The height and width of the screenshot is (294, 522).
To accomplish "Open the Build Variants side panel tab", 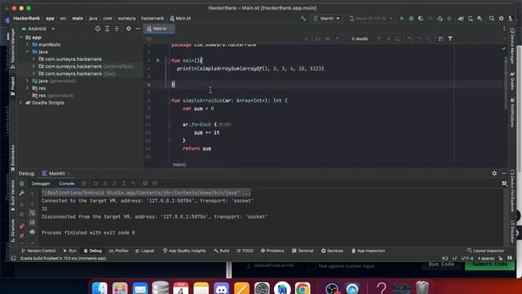I will pos(13,195).
